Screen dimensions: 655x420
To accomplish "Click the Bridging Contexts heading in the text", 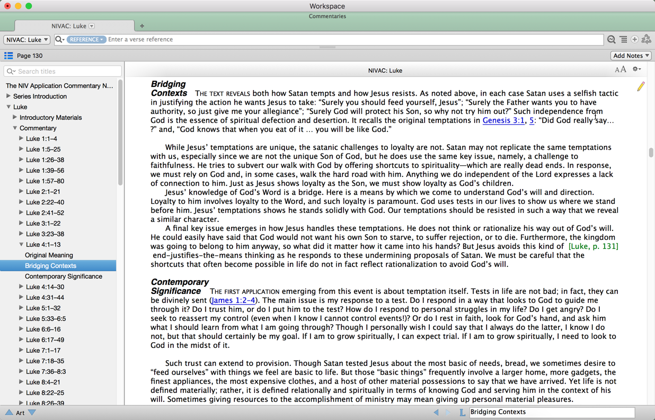I will (169, 88).
